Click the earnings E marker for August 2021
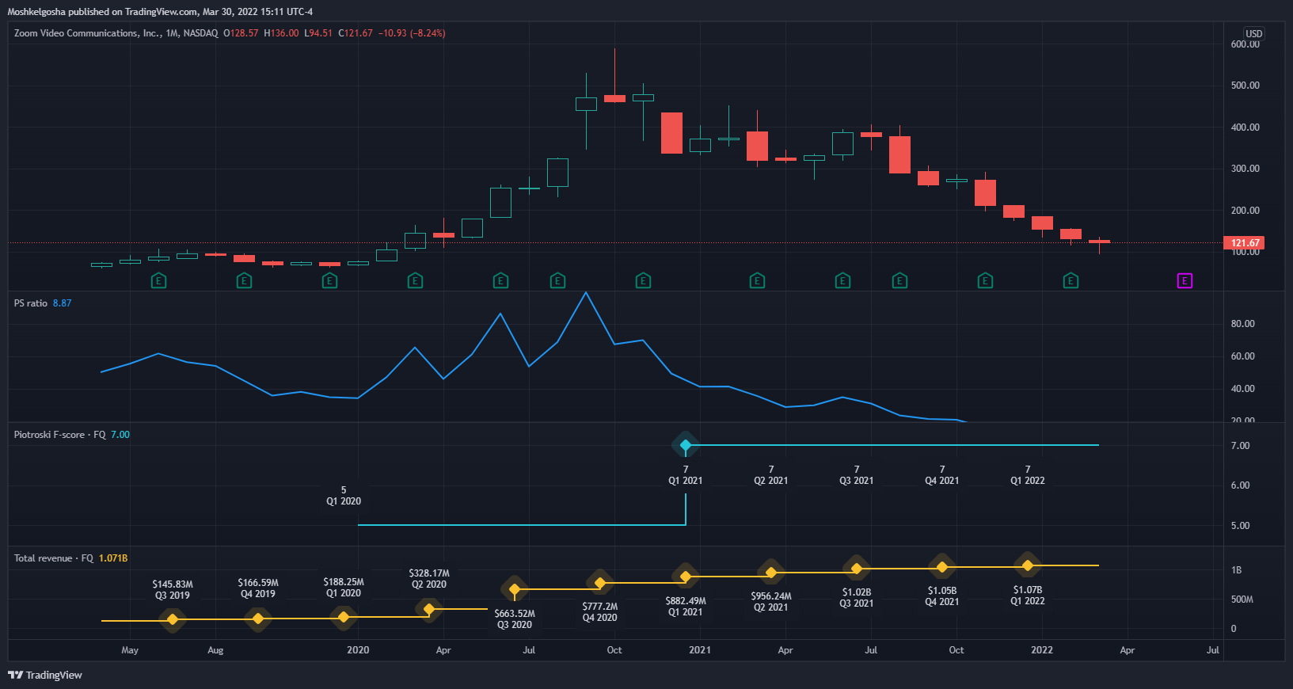 click(x=899, y=280)
